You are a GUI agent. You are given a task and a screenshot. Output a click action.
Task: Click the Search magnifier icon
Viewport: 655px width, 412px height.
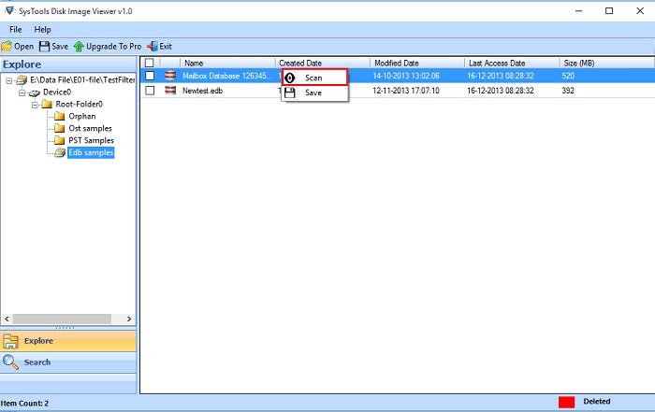(10, 362)
